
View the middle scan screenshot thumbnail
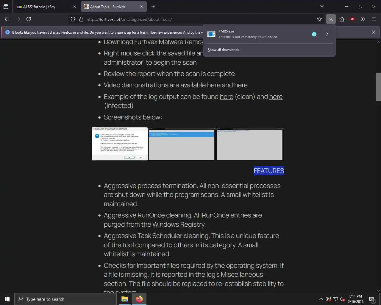[x=182, y=144]
